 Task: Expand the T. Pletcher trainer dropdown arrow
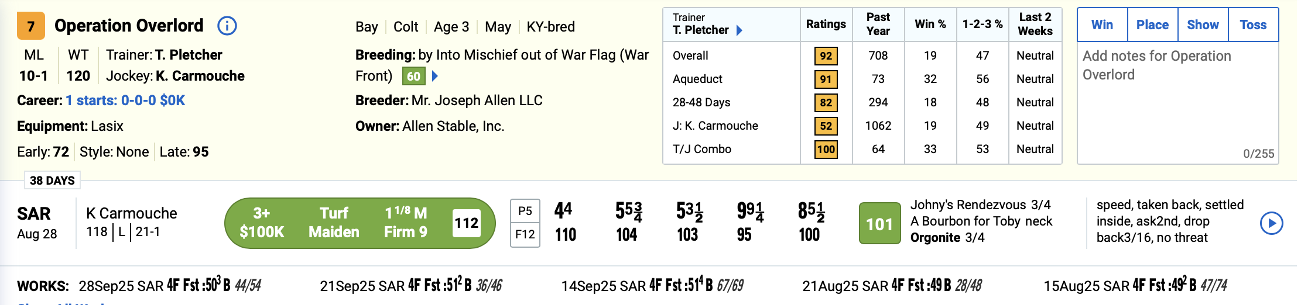[x=739, y=30]
